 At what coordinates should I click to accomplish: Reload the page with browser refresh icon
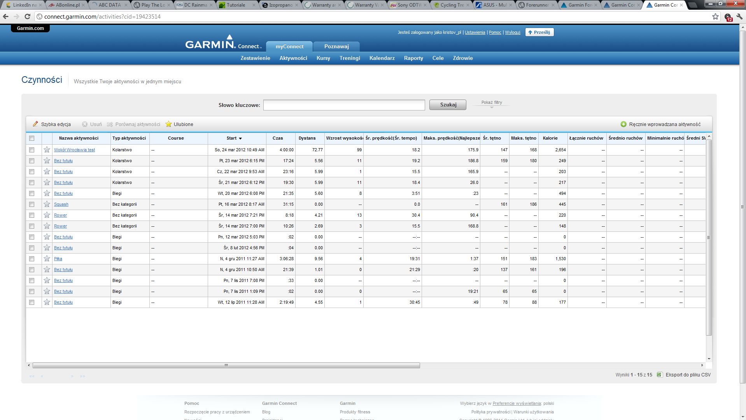coord(27,17)
